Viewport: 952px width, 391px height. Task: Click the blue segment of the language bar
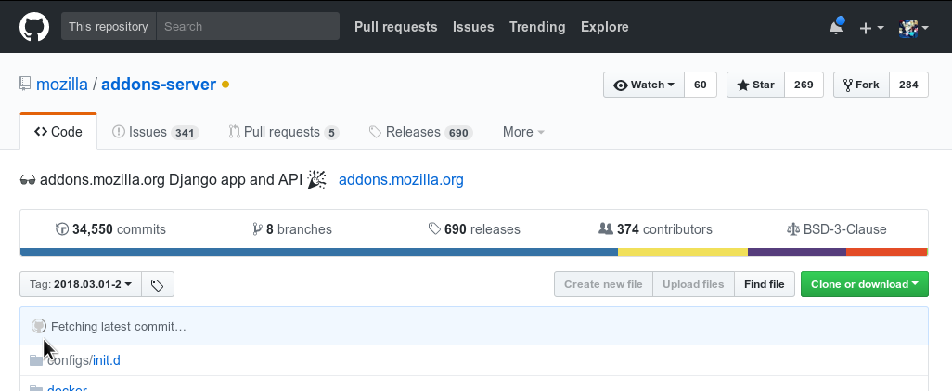(319, 252)
